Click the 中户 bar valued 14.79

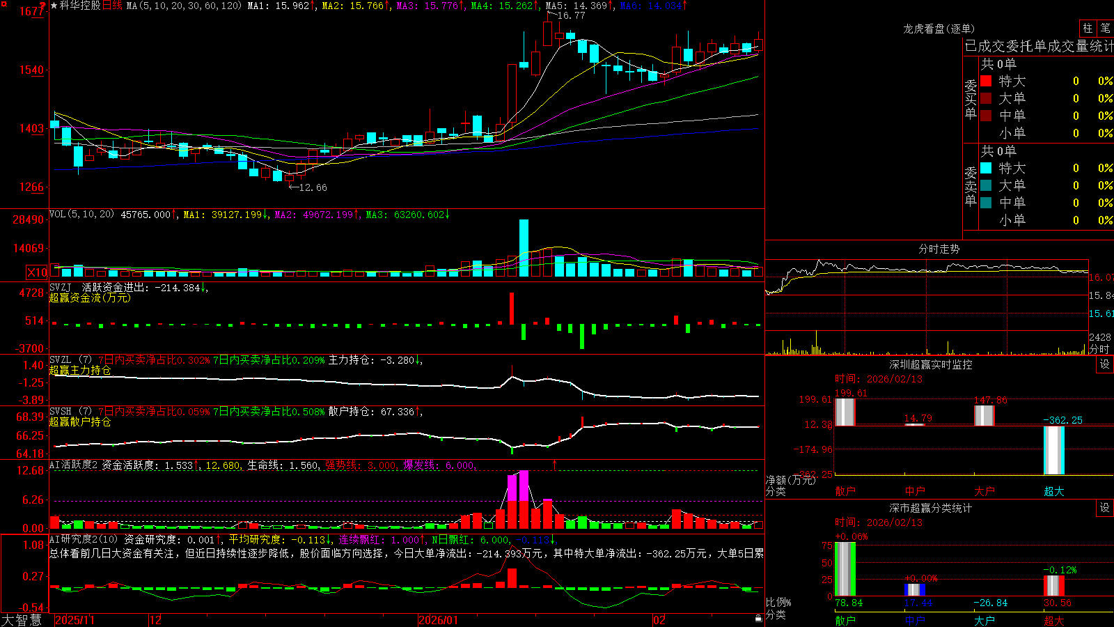click(x=915, y=424)
